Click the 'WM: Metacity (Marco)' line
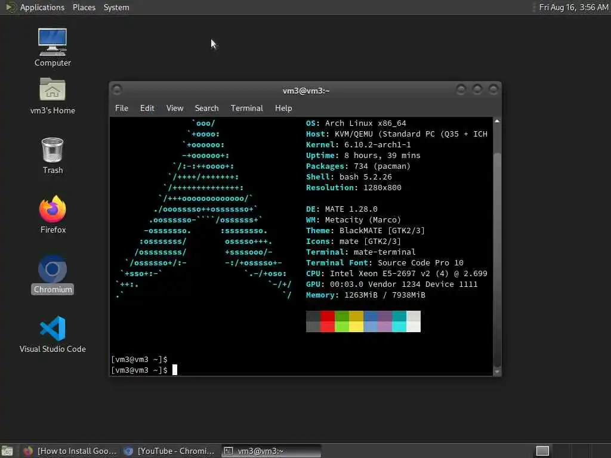Viewport: 611px width, 458px height. pos(353,220)
